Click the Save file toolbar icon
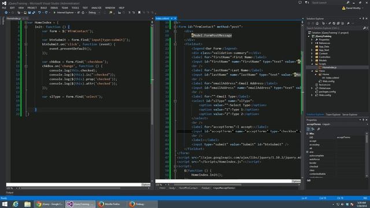Image resolution: width=370 pixels, height=208 pixels. pyautogui.click(x=29, y=13)
